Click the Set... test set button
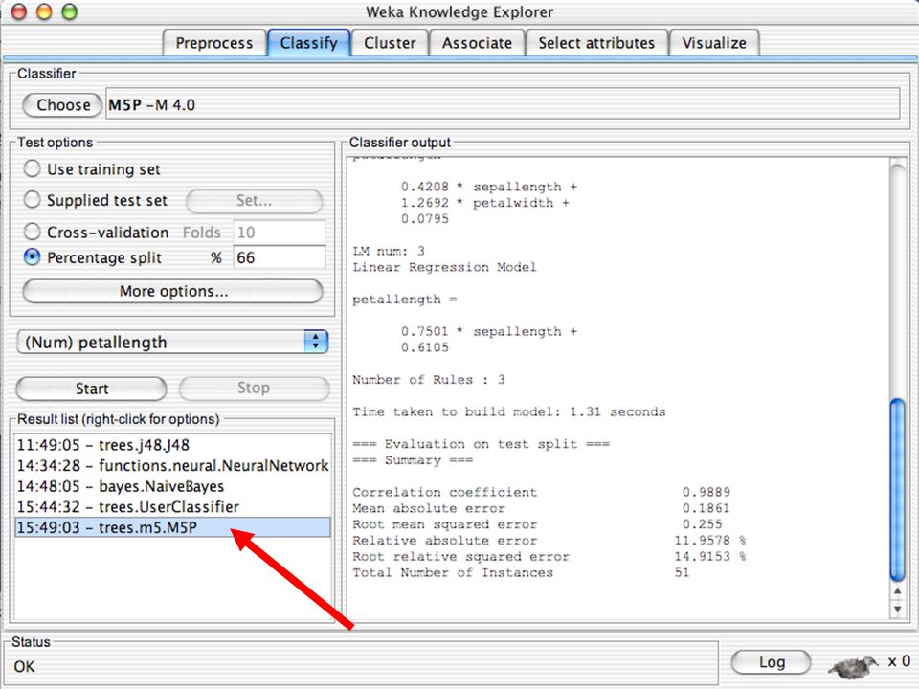Viewport: 919px width, 689px height. [x=254, y=201]
